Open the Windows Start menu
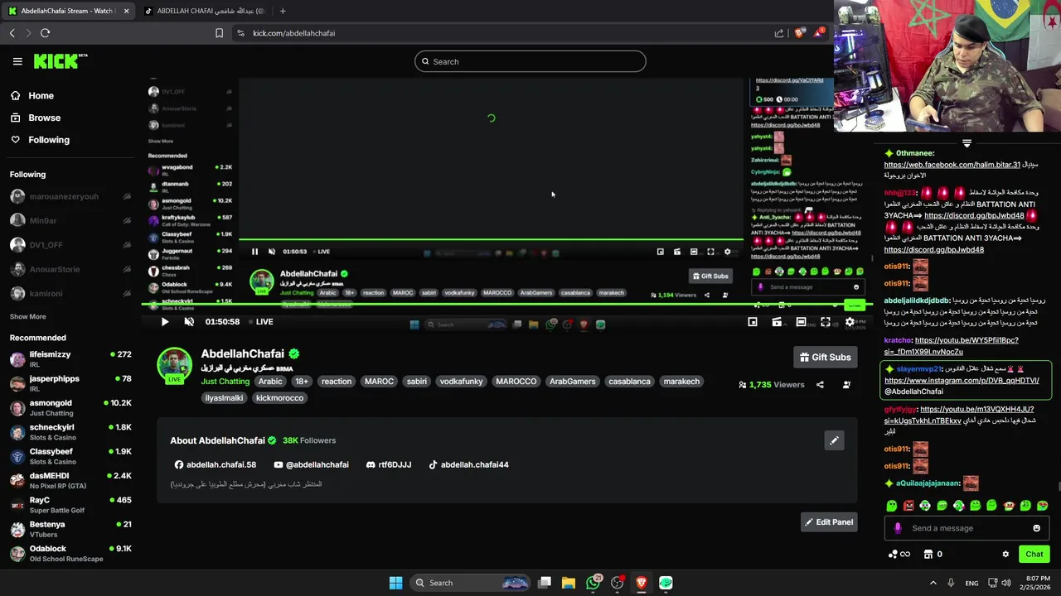The width and height of the screenshot is (1061, 596). (x=396, y=583)
